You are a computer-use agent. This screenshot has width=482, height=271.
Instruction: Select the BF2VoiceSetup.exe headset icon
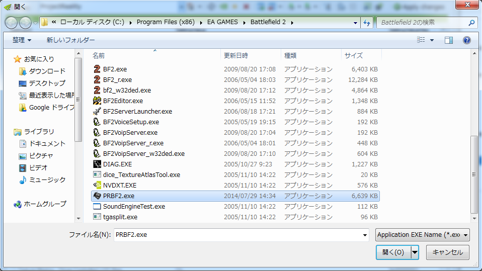click(97, 122)
